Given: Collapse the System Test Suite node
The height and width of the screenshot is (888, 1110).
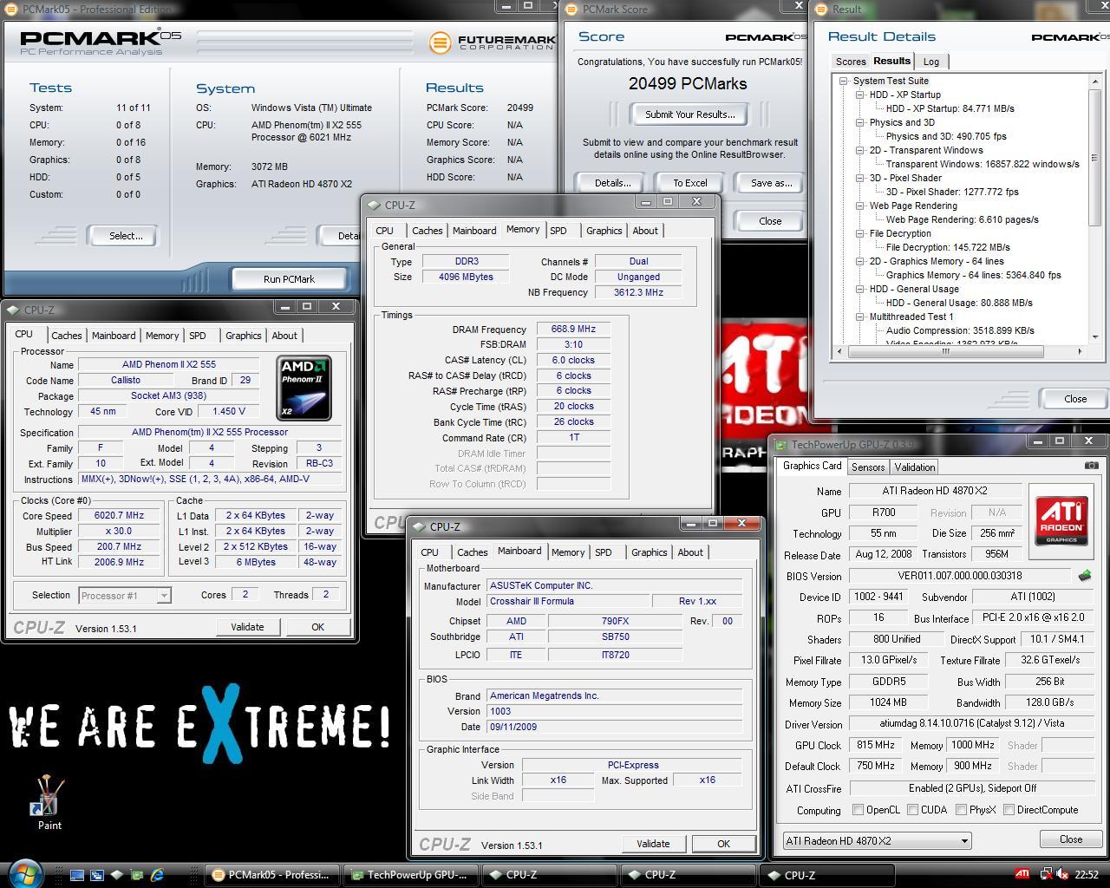Looking at the screenshot, I should point(843,81).
